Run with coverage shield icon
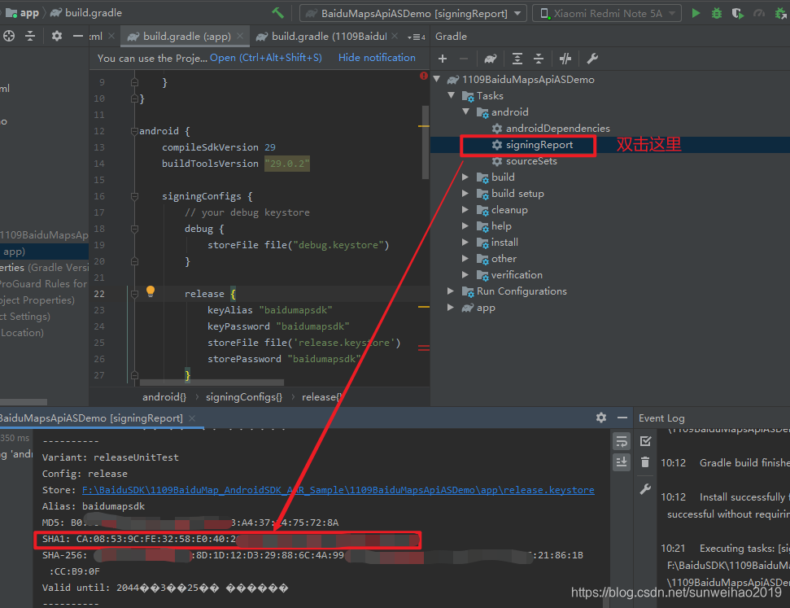This screenshot has height=608, width=790. pos(738,13)
